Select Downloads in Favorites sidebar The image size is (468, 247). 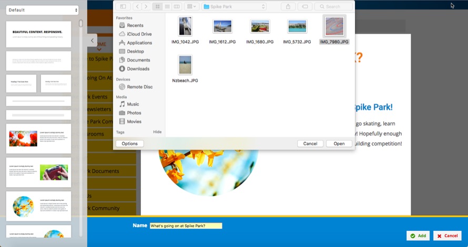pyautogui.click(x=138, y=69)
